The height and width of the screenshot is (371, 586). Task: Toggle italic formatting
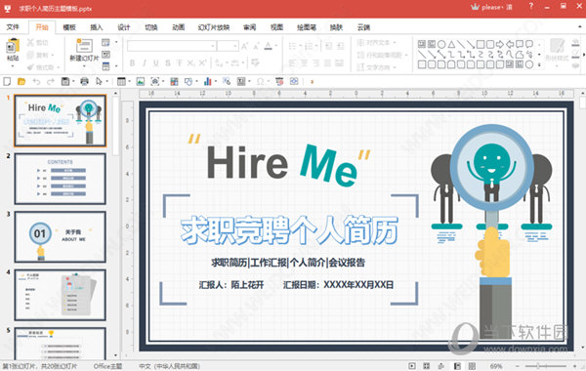click(144, 63)
